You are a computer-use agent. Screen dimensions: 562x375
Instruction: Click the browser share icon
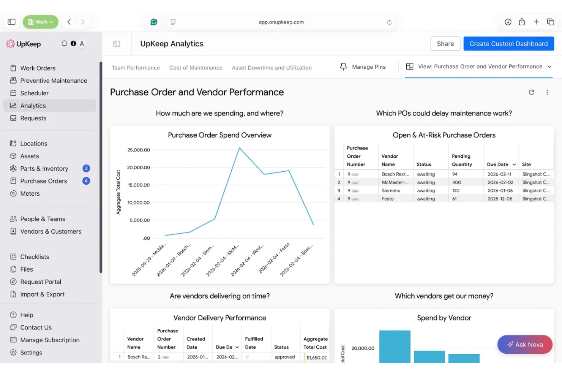pos(522,22)
